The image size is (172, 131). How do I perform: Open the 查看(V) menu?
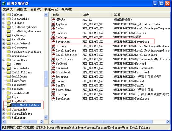click(x=36, y=9)
